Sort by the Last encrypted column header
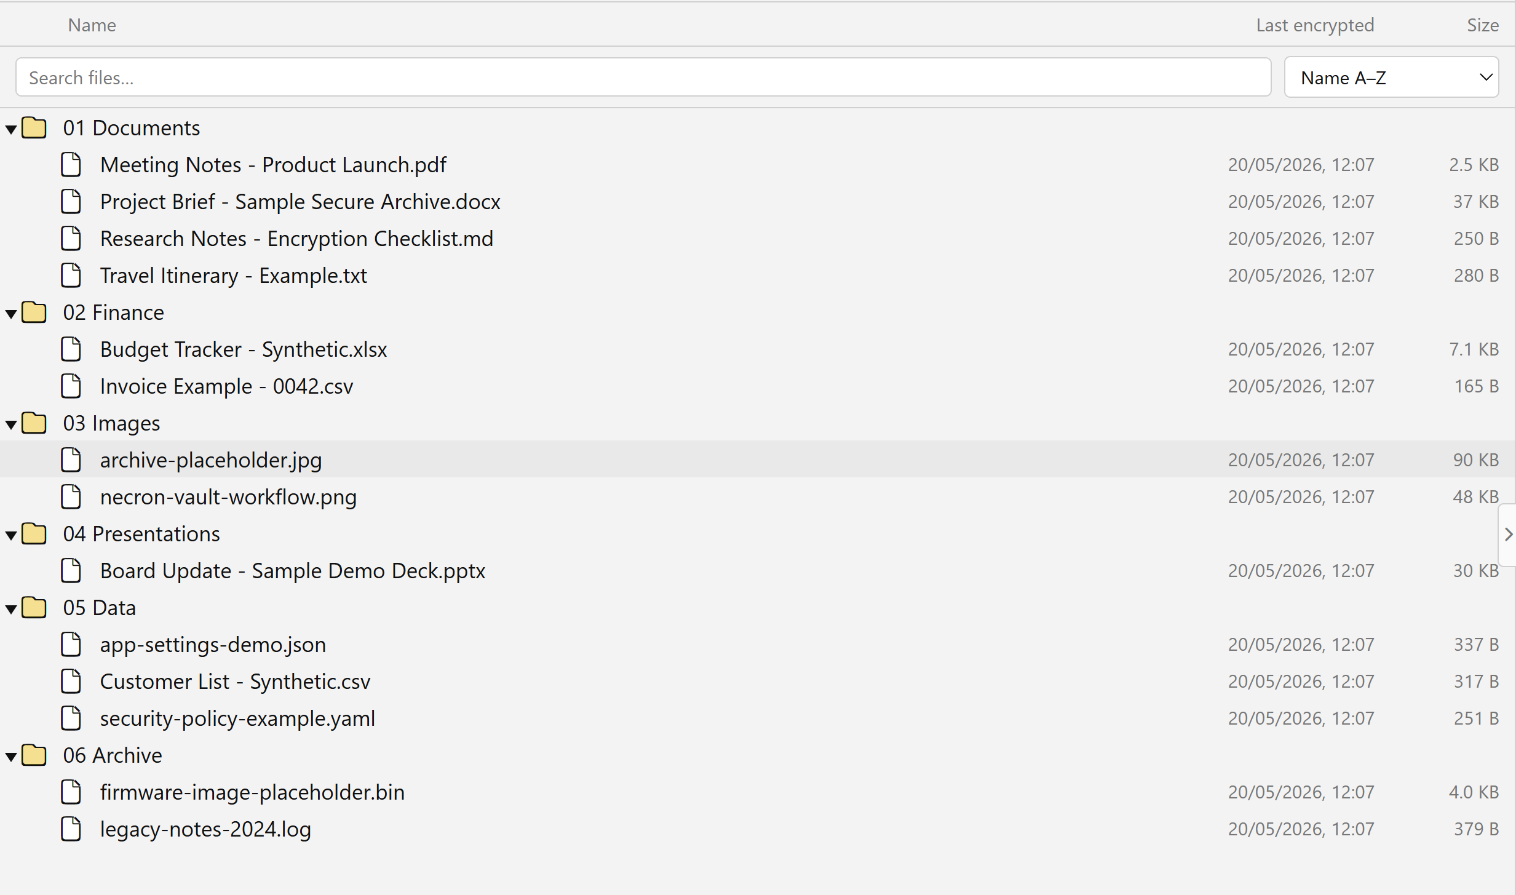The height and width of the screenshot is (895, 1516). click(x=1315, y=25)
